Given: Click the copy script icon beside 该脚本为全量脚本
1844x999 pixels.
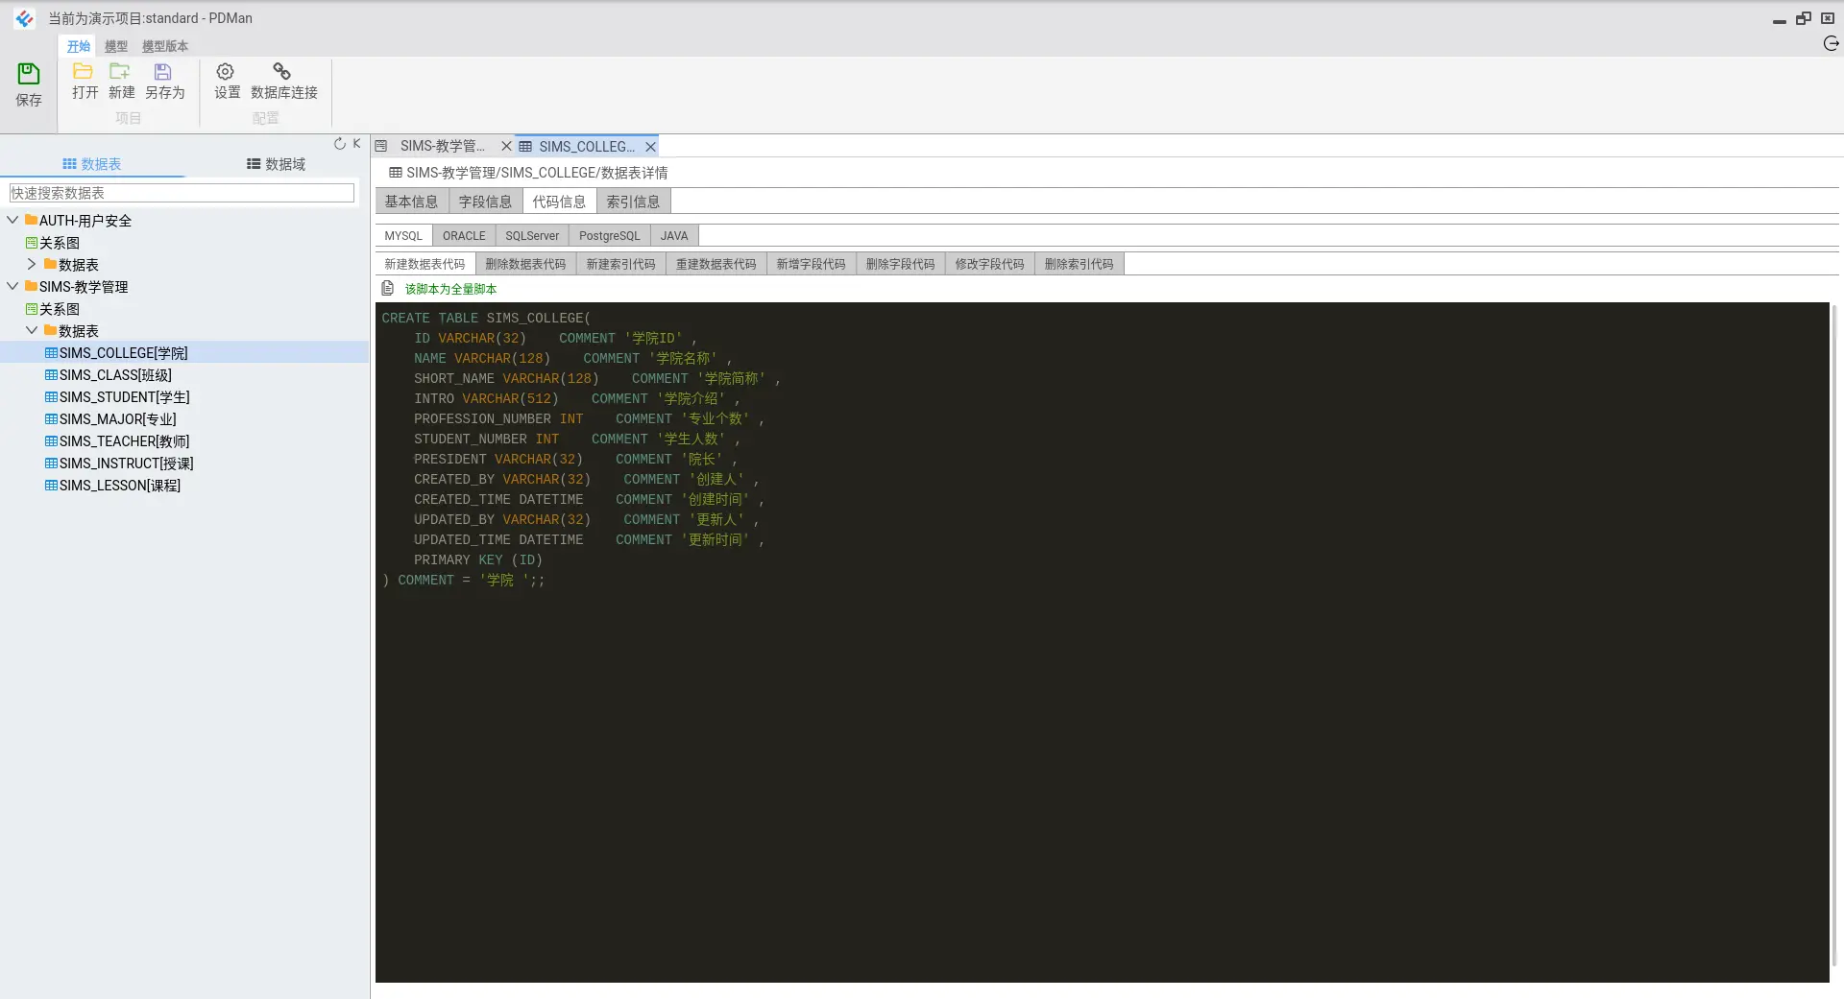Looking at the screenshot, I should (388, 288).
